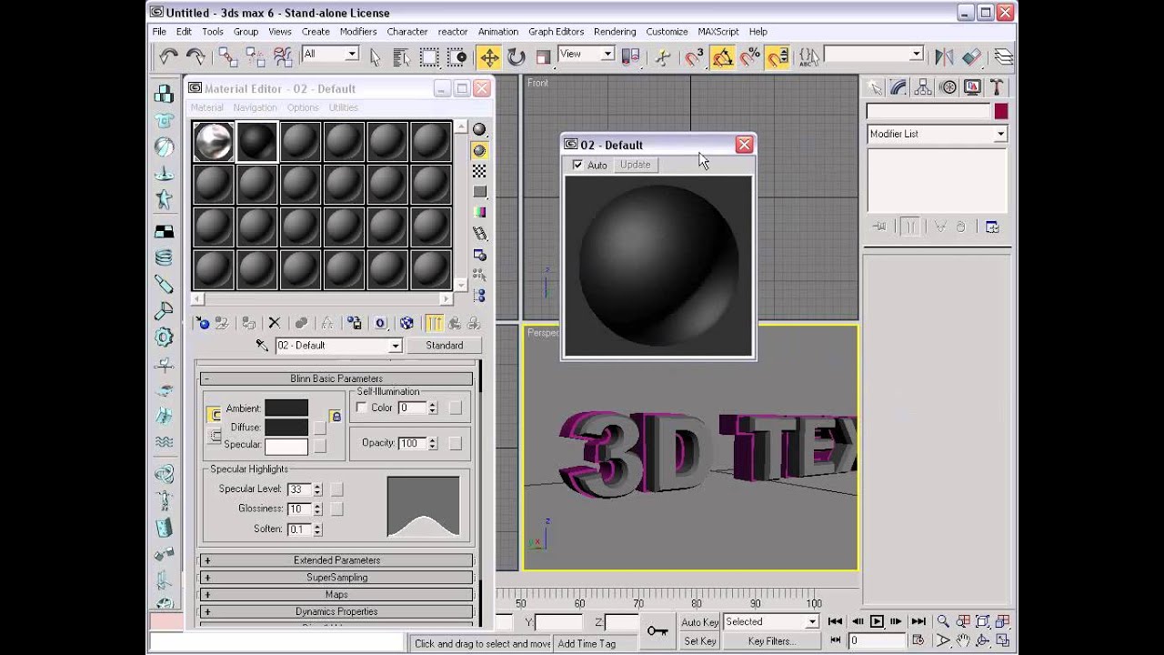1164x655 pixels.
Task: Activate the Select and Rotate tool
Action: click(x=517, y=57)
